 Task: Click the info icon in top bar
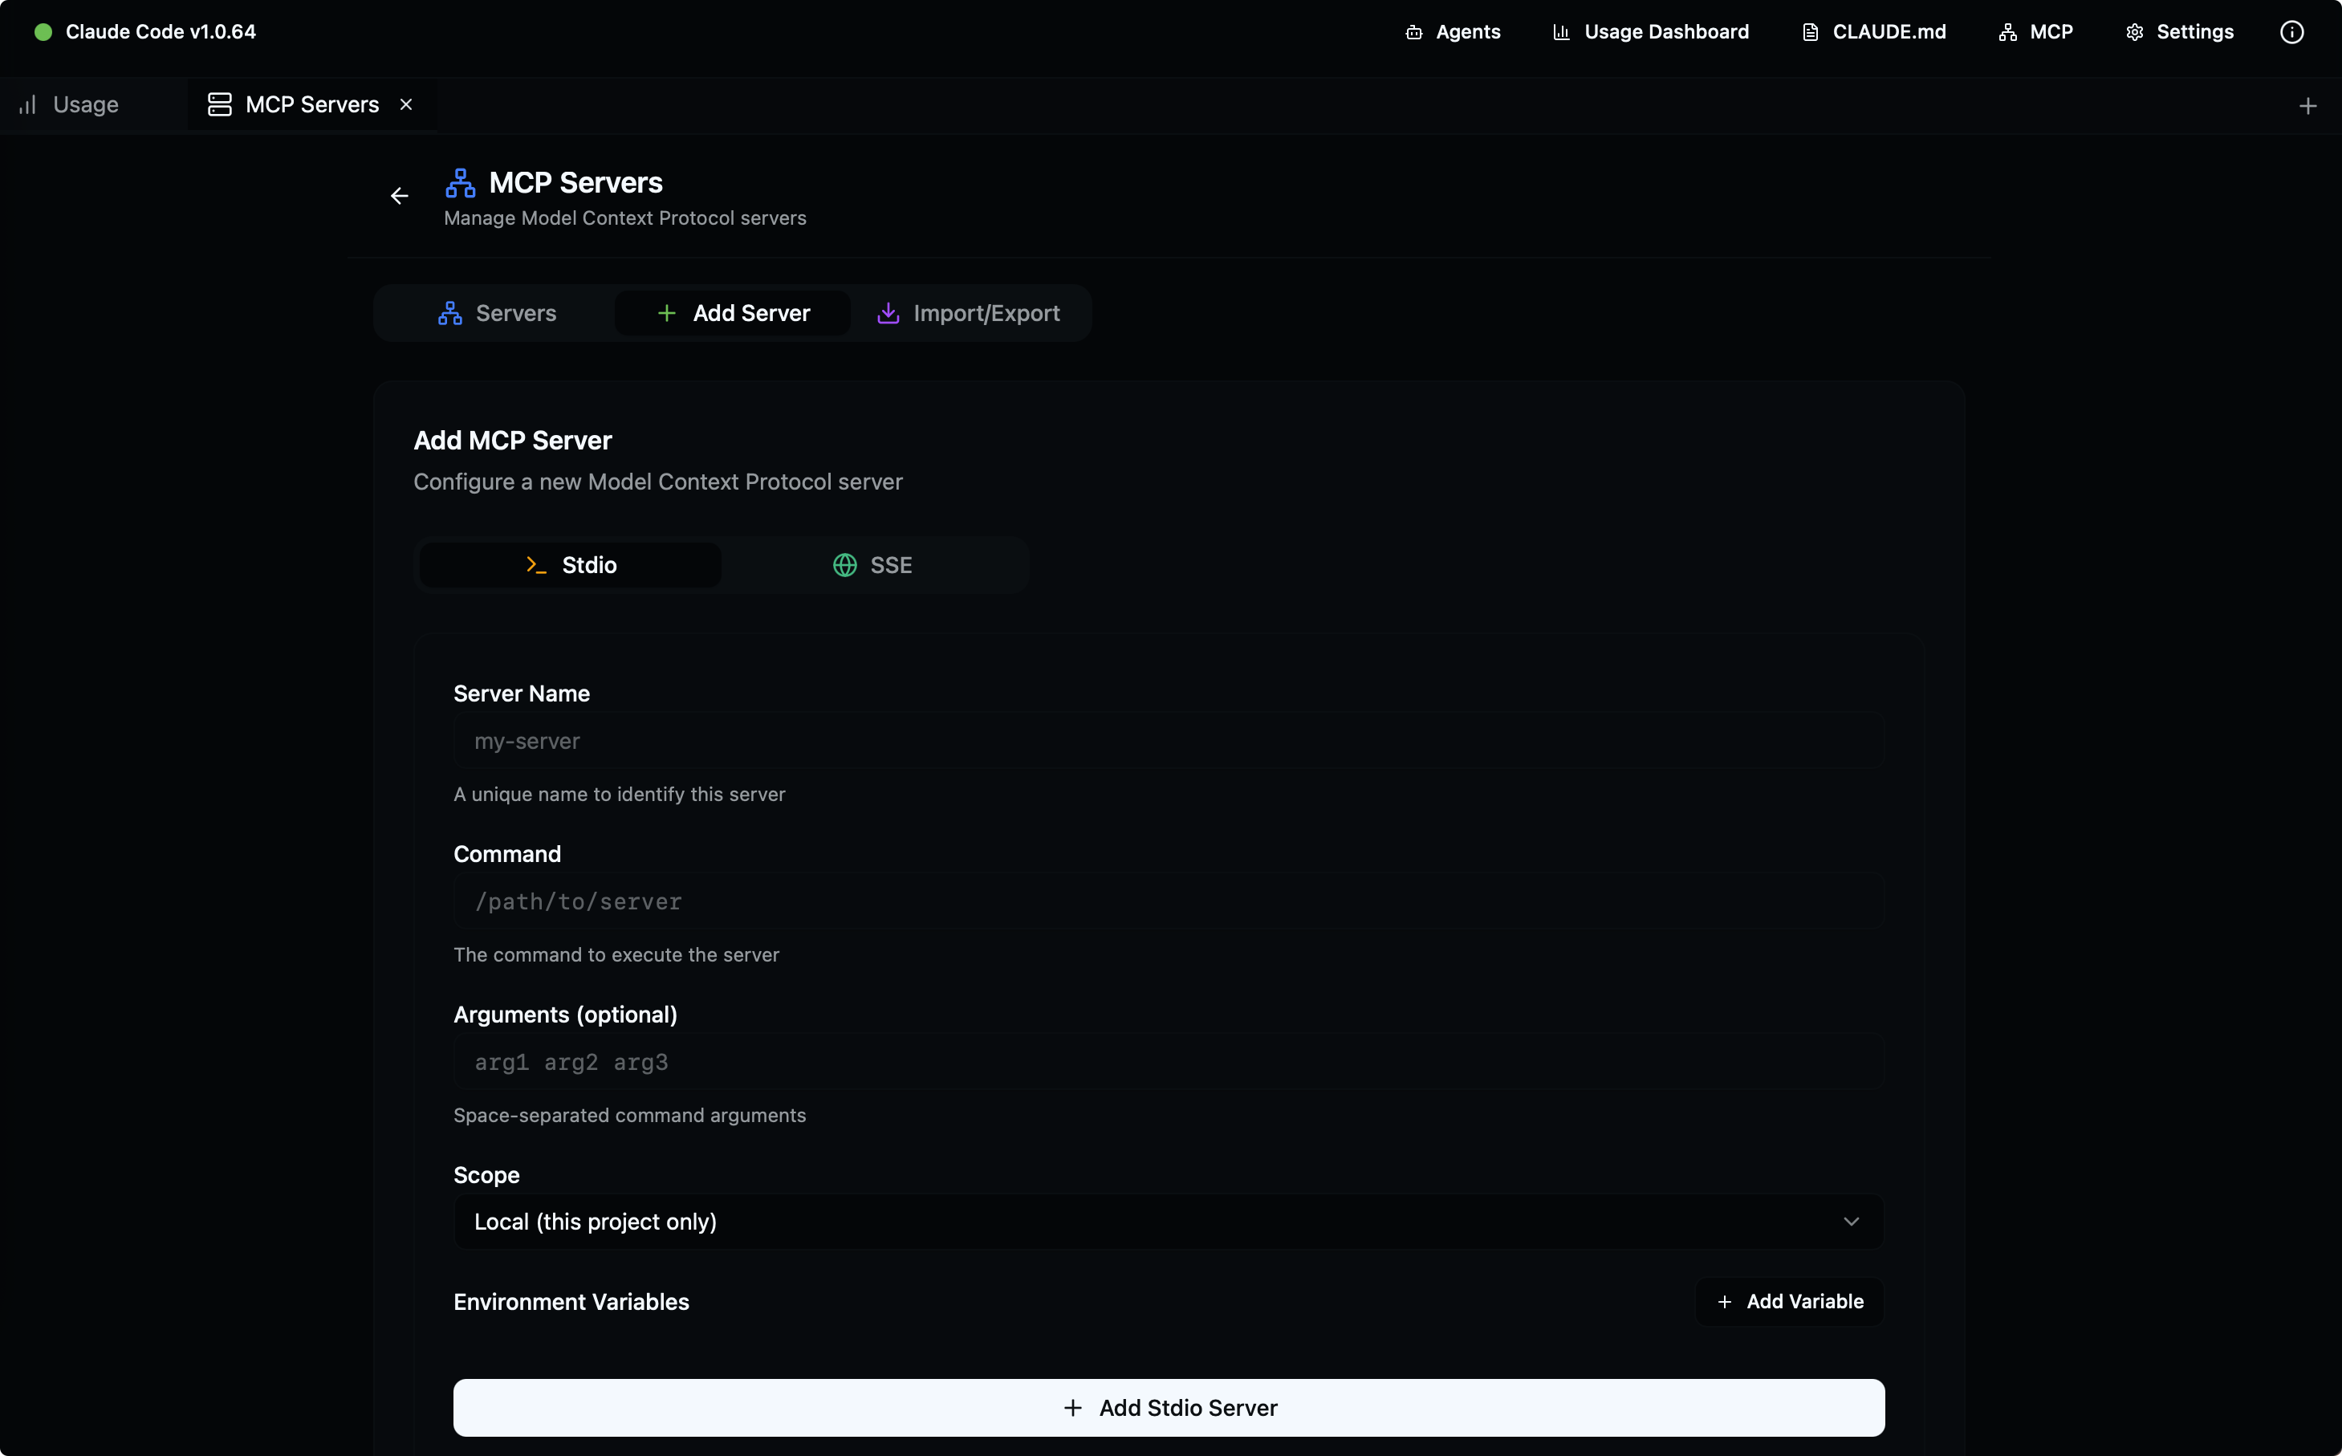2292,32
